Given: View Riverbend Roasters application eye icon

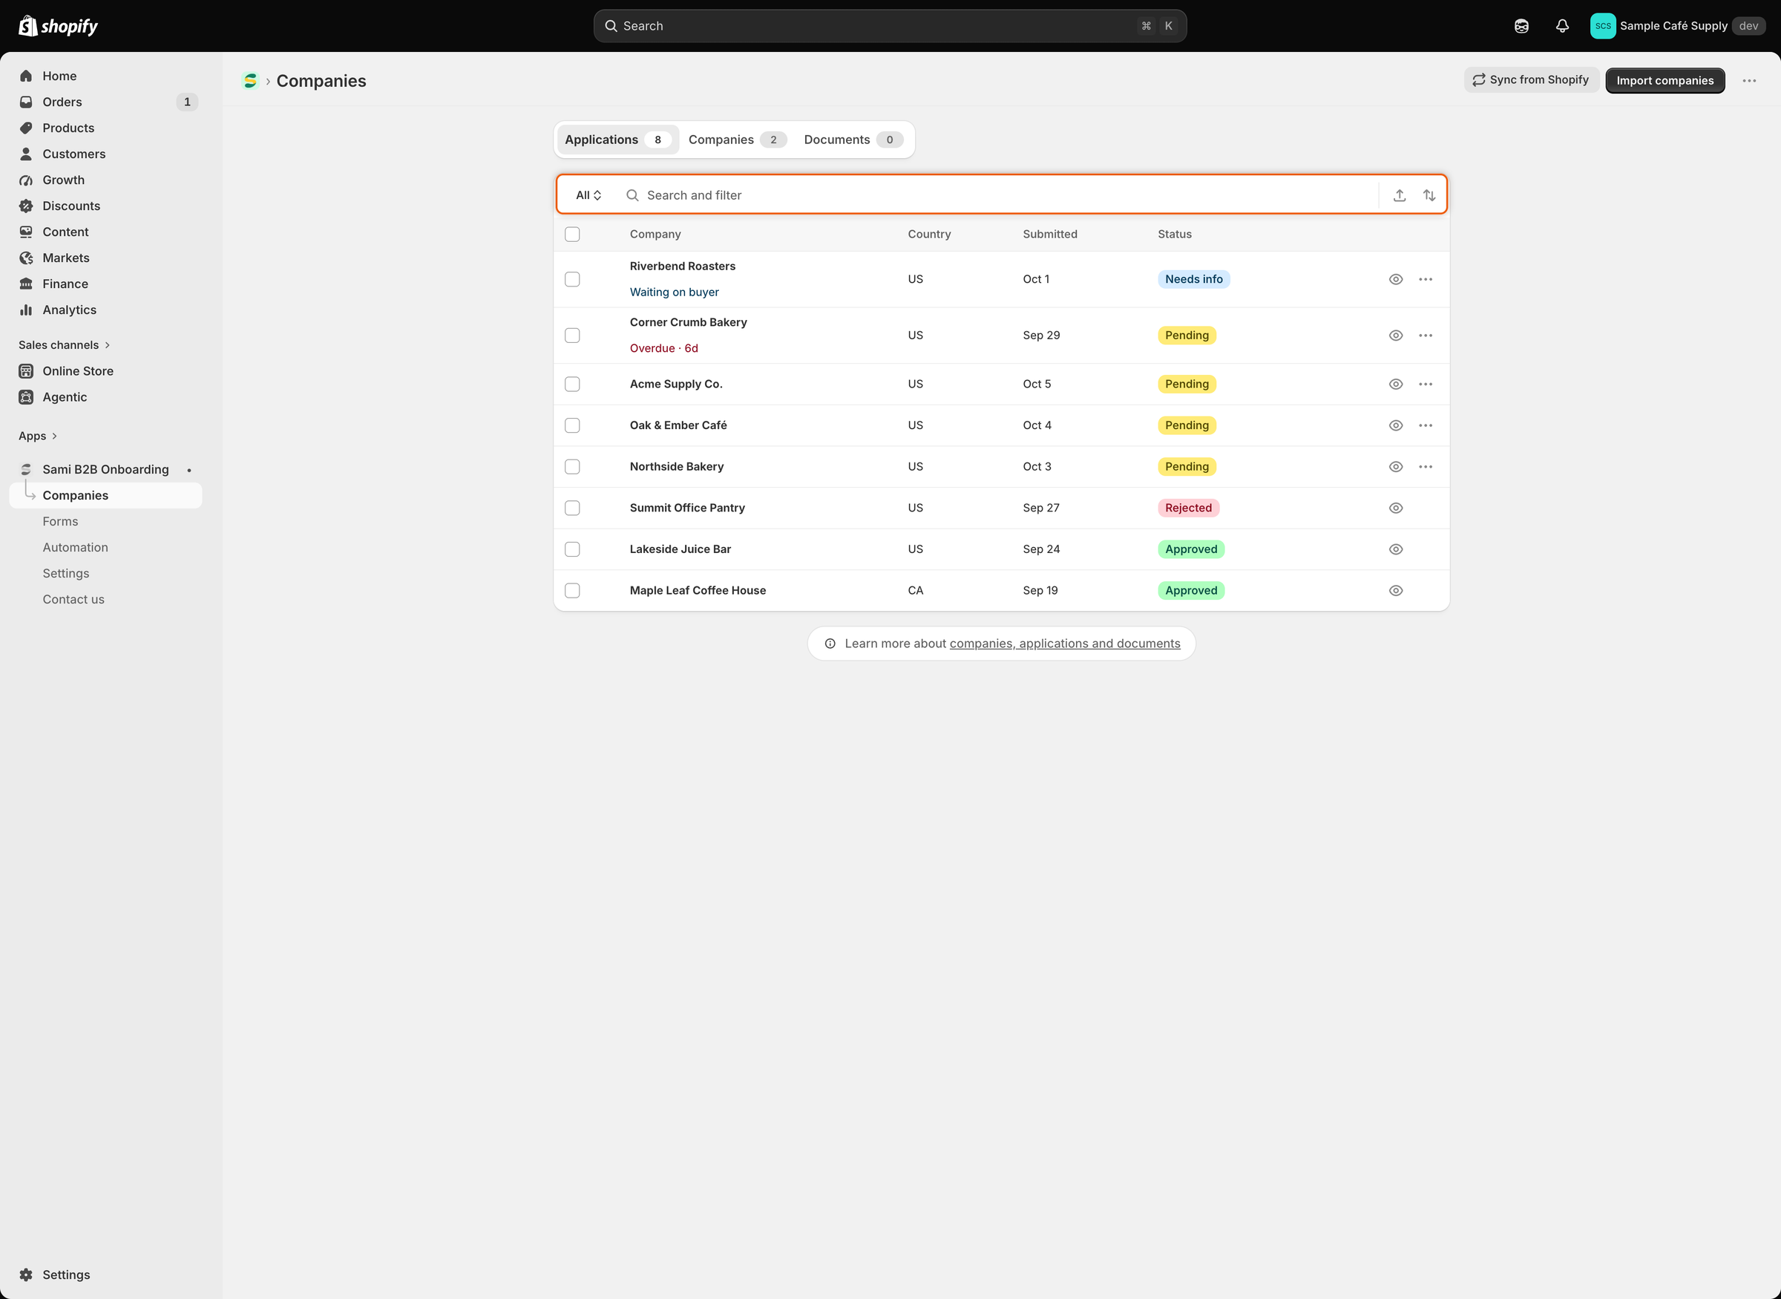Looking at the screenshot, I should tap(1396, 279).
